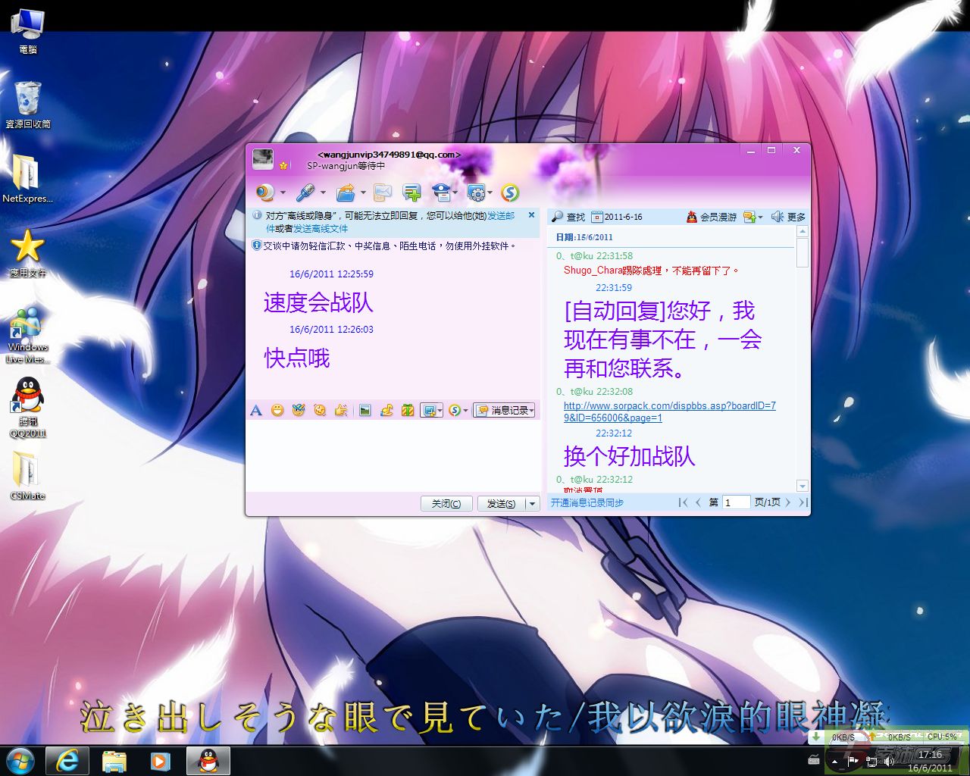Open the emoticon smiley picker
Image resolution: width=970 pixels, height=776 pixels.
277,410
